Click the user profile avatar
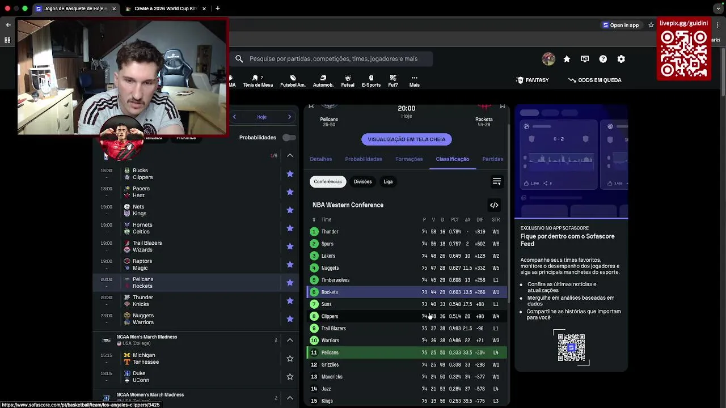This screenshot has width=726, height=408. (x=548, y=59)
